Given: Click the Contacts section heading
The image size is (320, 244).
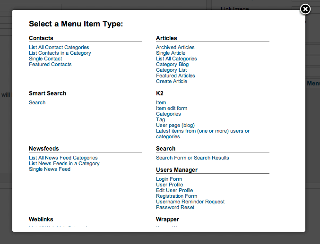Looking at the screenshot, I should tap(41, 38).
